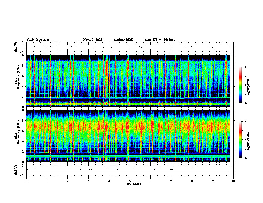Select the date "Nov.10, 2021" in header

tap(93, 40)
